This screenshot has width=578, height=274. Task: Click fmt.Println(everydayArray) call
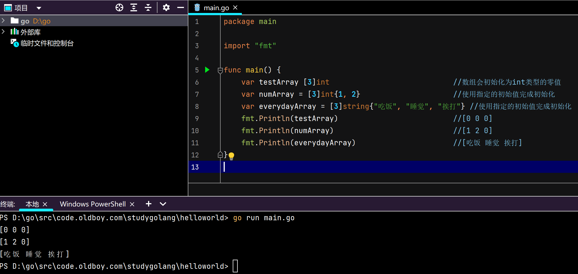[298, 143]
